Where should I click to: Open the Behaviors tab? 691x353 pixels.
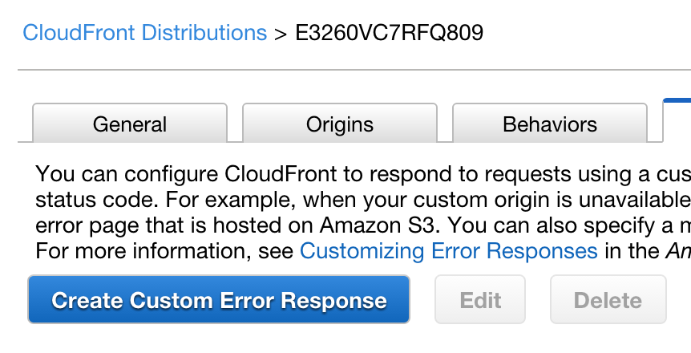(x=550, y=124)
